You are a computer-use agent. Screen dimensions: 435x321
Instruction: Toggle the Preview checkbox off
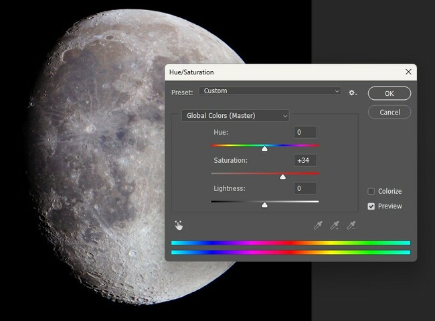point(371,206)
